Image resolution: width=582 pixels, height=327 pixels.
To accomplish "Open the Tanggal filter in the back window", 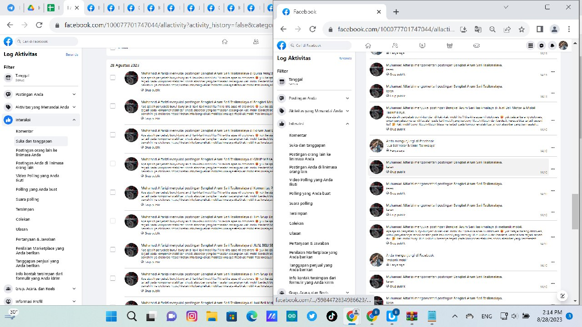I will point(40,78).
